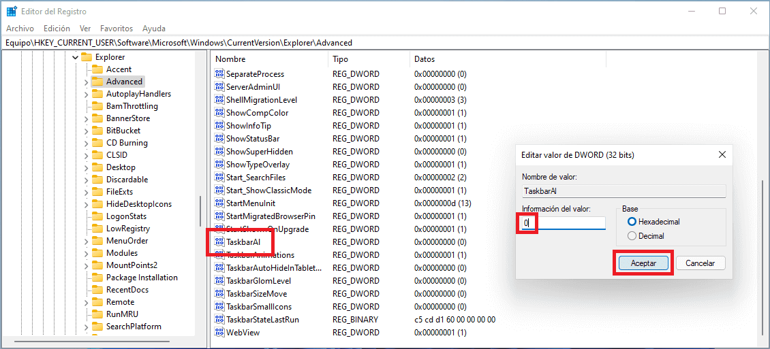Expand the Advanced key node

[x=86, y=82]
